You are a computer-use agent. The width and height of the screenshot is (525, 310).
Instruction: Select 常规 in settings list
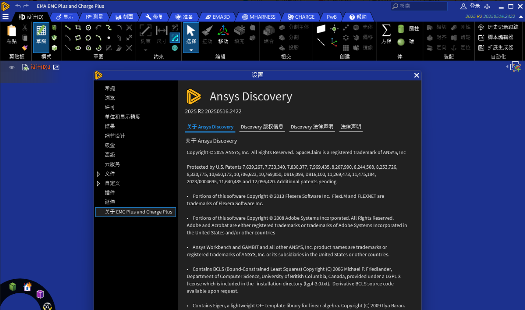[110, 88]
